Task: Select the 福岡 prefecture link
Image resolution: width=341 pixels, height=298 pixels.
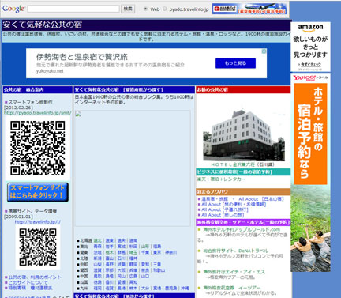Action: (97, 289)
